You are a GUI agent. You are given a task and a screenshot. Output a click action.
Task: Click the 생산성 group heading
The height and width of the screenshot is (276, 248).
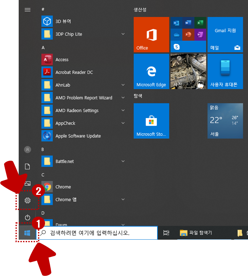[140, 9]
